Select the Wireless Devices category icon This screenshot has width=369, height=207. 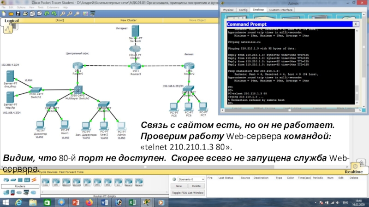tap(27, 180)
